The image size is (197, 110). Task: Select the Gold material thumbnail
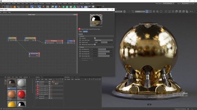tap(12, 83)
